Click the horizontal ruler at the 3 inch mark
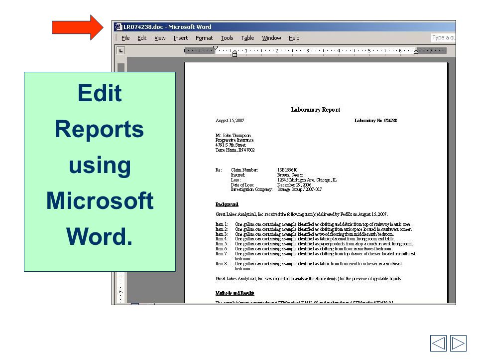Screen dimensions: 478x359 (x=308, y=51)
